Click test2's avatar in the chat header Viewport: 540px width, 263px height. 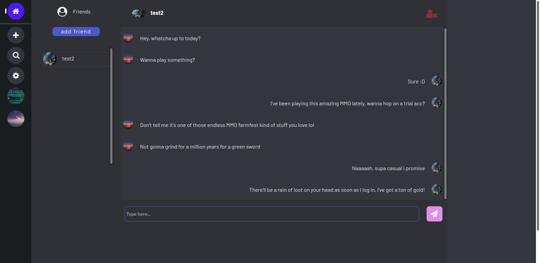139,13
